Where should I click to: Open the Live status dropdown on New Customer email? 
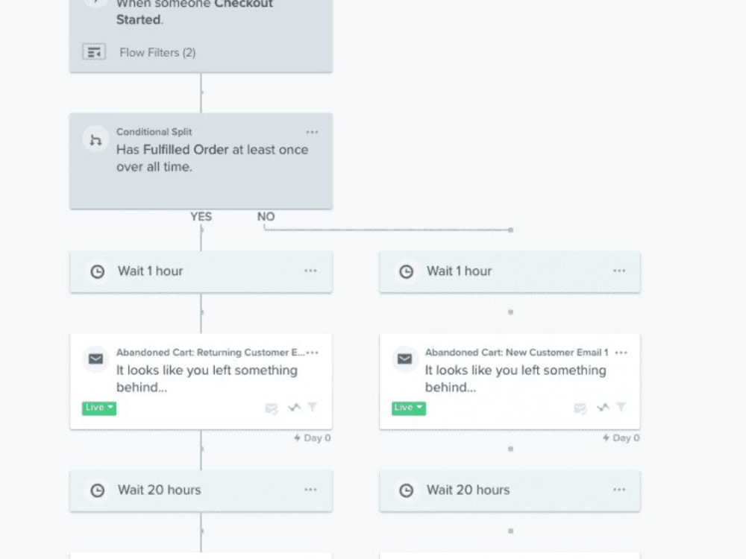coord(407,408)
